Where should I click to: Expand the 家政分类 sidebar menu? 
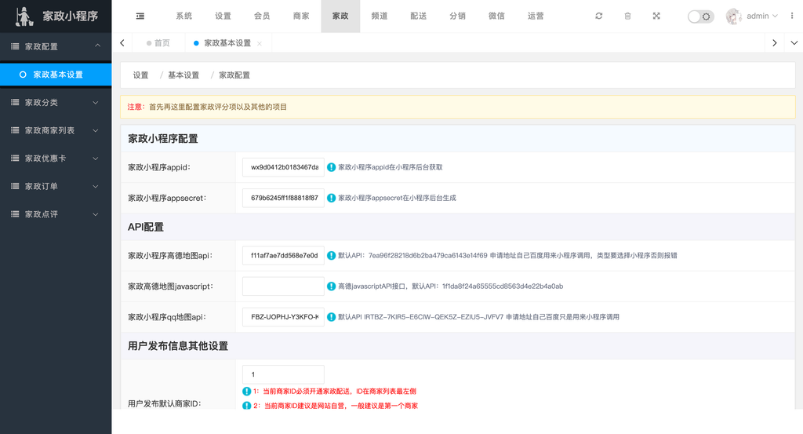(x=56, y=103)
